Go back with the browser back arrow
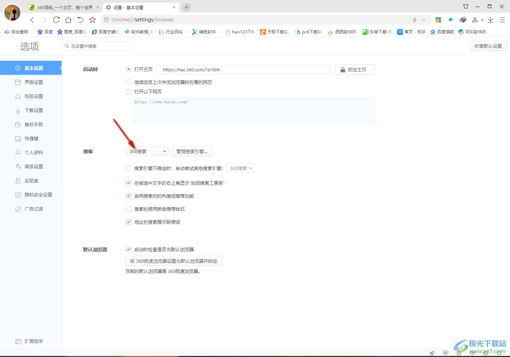This screenshot has height=357, width=510. tap(32, 20)
